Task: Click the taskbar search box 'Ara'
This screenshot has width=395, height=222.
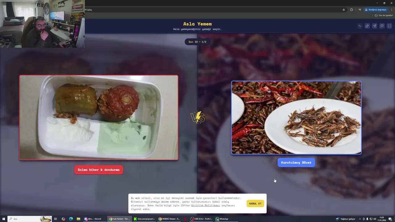Action: coord(30,219)
